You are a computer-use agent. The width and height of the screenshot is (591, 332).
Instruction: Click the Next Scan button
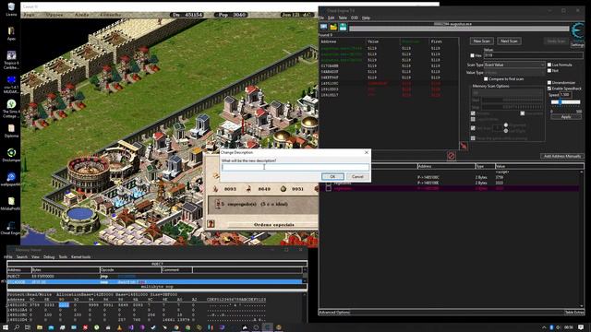click(509, 41)
